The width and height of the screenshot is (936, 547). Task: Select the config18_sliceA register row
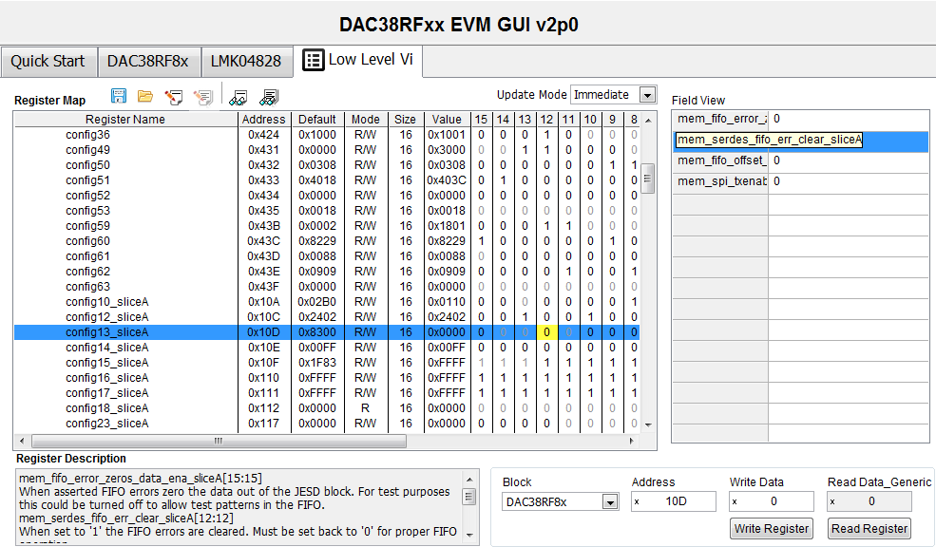pos(327,408)
